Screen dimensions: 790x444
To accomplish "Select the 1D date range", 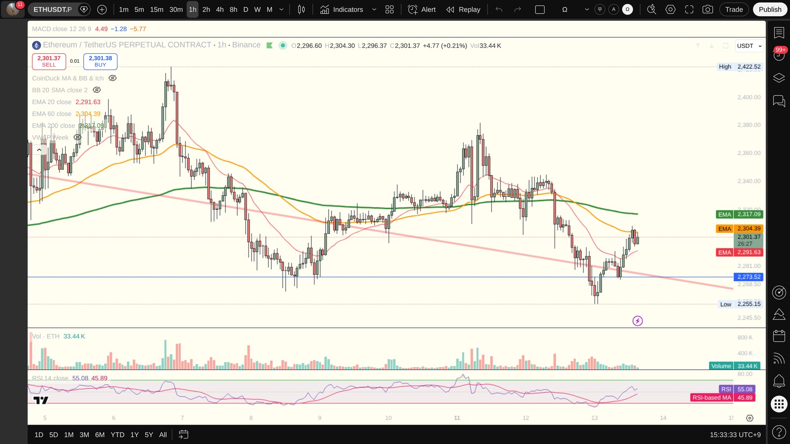I will click(39, 435).
